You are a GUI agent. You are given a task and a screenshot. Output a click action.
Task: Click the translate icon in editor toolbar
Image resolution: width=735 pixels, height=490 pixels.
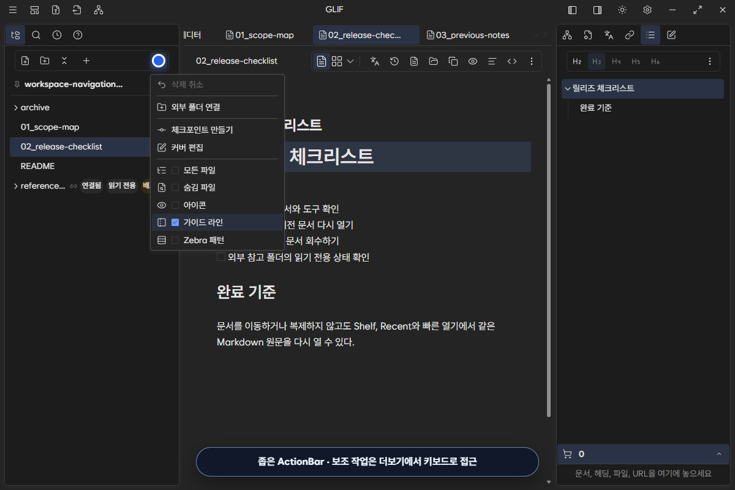click(375, 61)
